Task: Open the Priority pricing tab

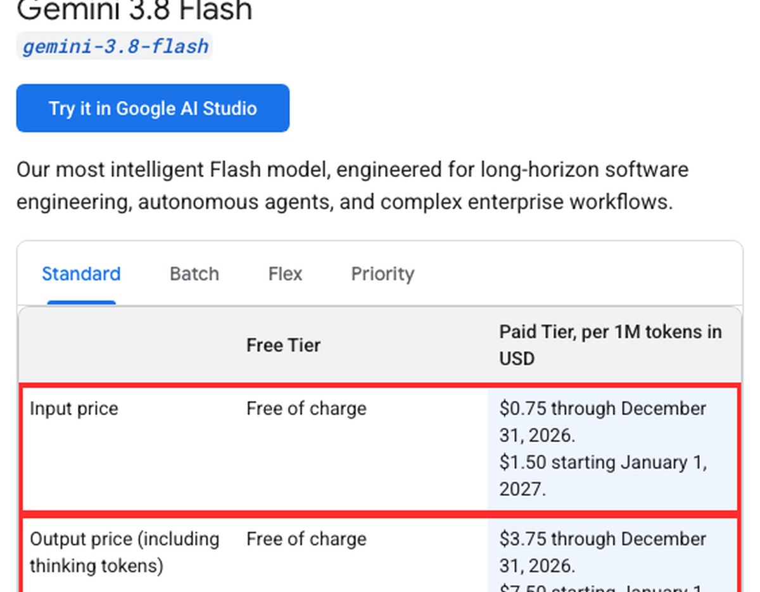Action: 383,274
